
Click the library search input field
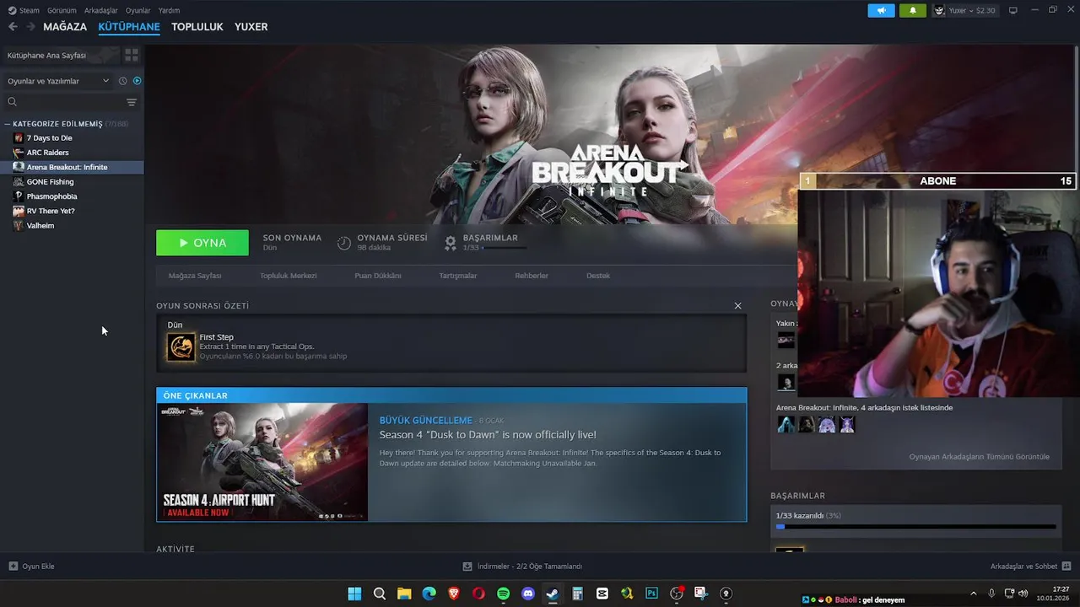tap(72, 102)
